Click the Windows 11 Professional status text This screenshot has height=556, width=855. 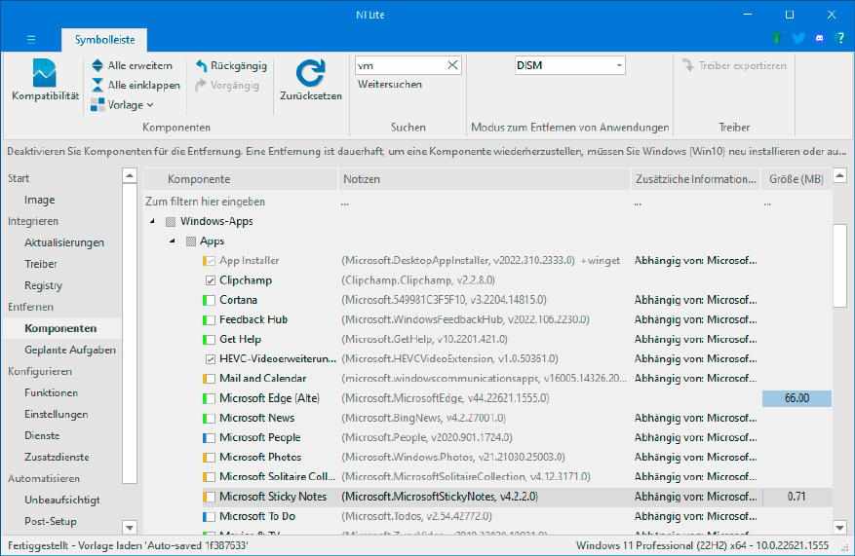coord(702,545)
